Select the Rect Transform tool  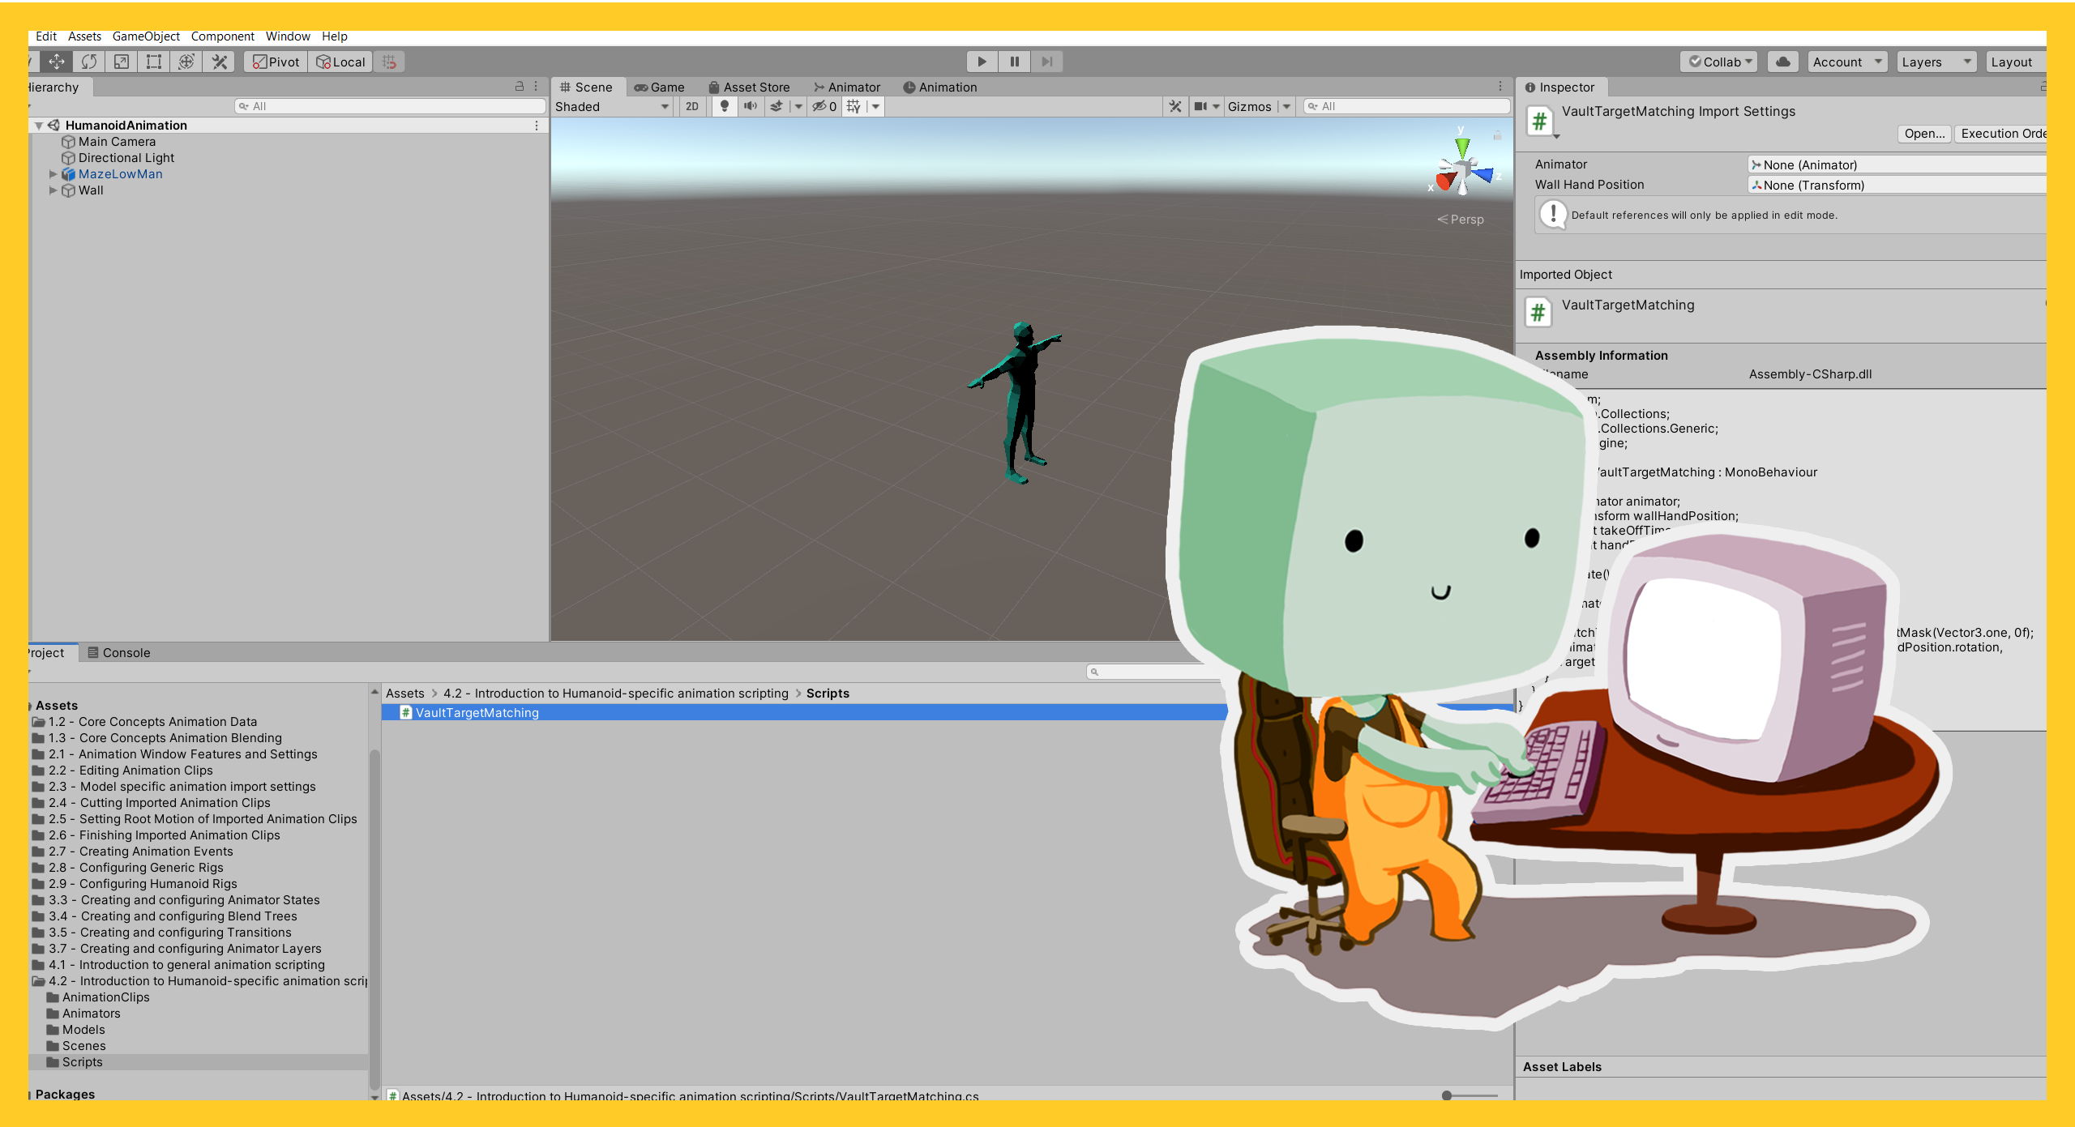(153, 62)
